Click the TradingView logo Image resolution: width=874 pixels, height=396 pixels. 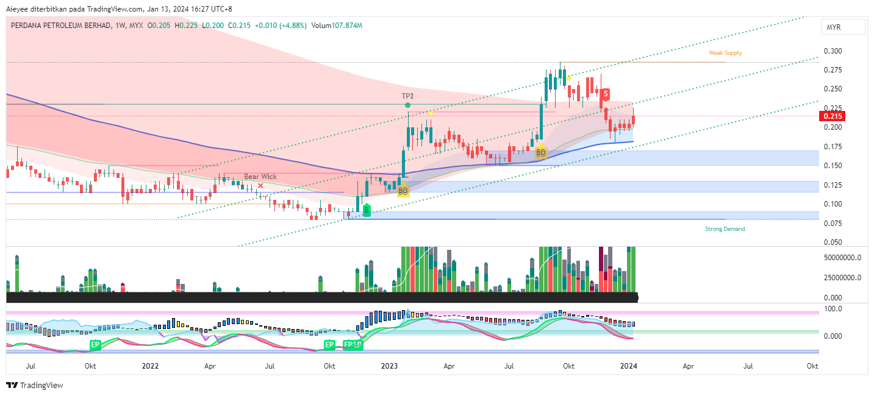[34, 385]
